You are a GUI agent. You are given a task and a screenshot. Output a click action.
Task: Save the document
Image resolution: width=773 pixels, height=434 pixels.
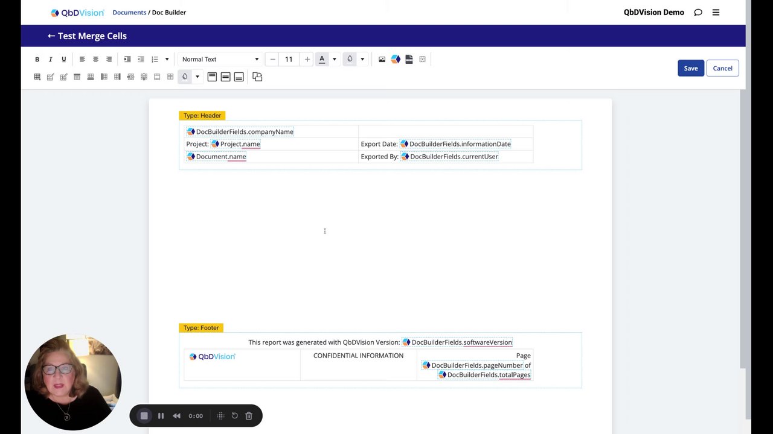[691, 68]
